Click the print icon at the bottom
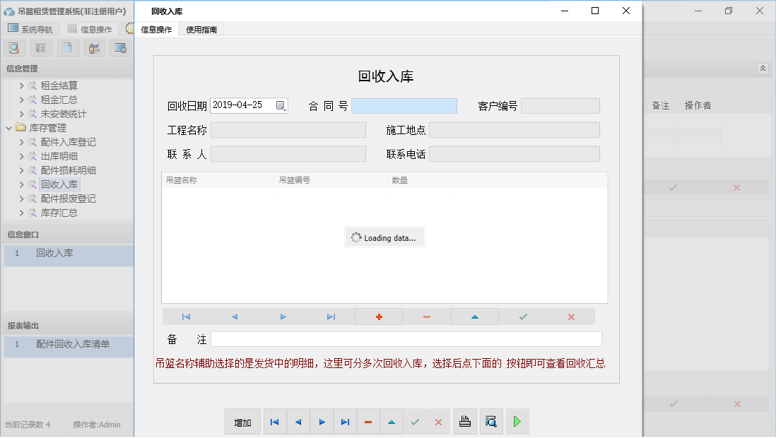The image size is (776, 438). [465, 421]
